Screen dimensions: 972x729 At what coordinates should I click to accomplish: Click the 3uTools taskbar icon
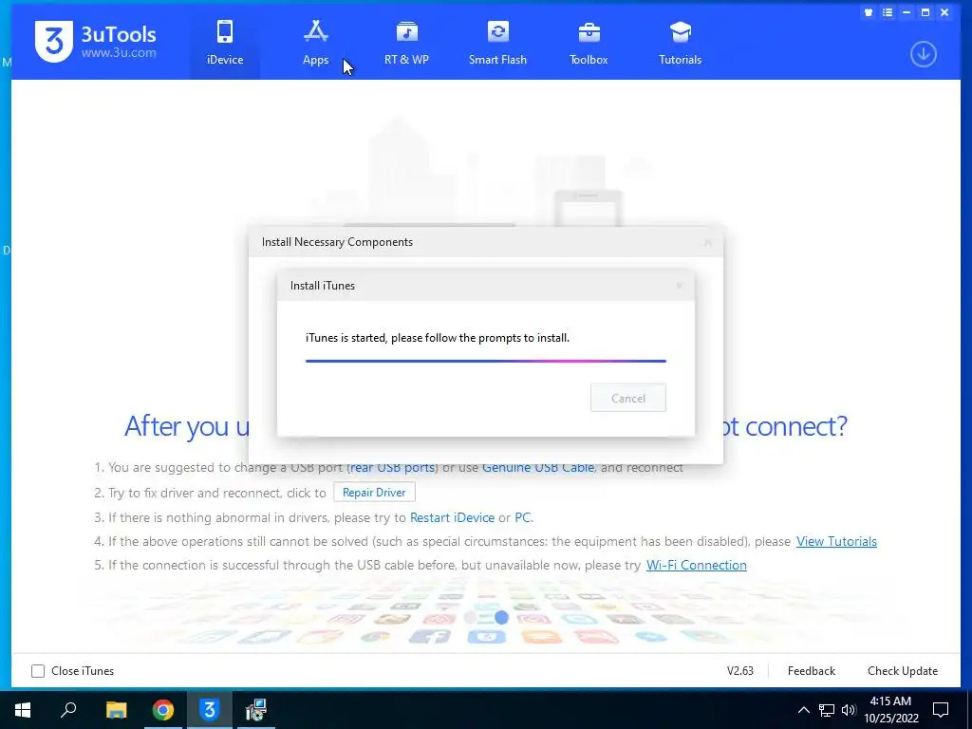[210, 710]
